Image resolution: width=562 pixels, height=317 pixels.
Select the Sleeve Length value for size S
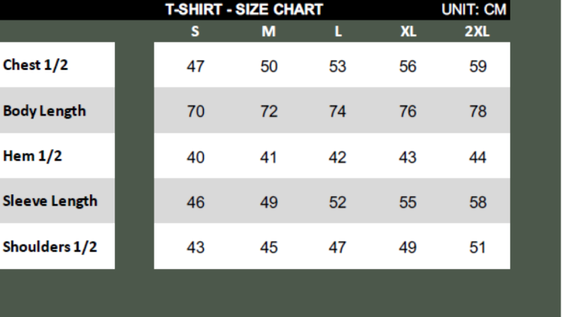[196, 202]
